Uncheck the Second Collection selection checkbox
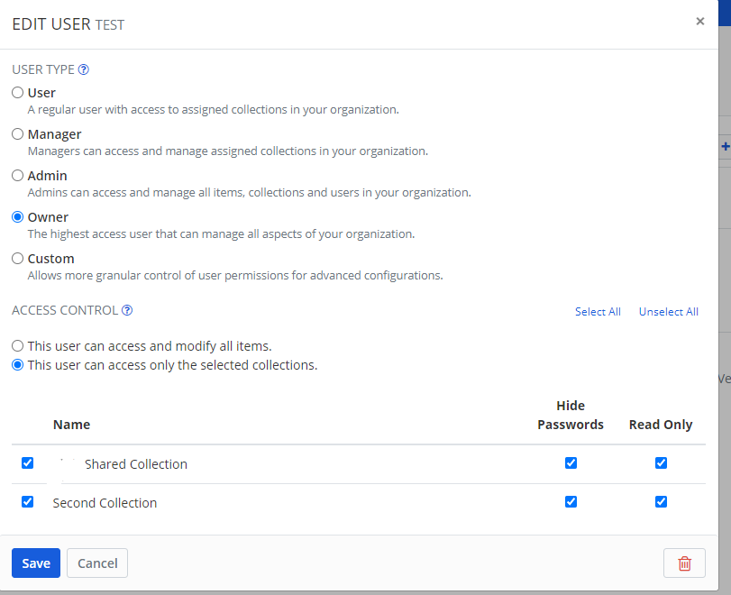Screen dimensions: 731x595 (28, 501)
